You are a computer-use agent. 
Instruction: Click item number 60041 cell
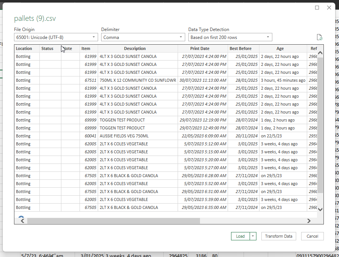pyautogui.click(x=89, y=136)
